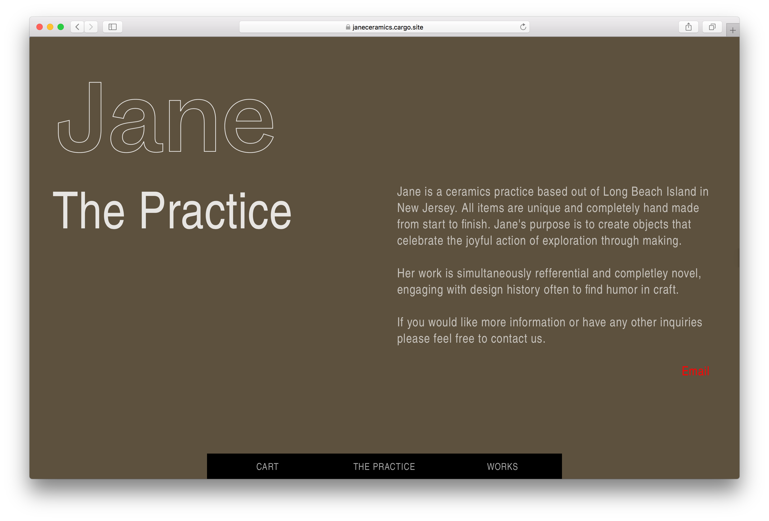Click the lock icon in address bar
769x521 pixels.
[348, 27]
